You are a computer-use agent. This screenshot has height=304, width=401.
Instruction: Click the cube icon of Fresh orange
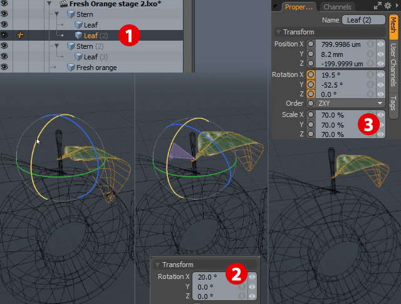tap(71, 68)
